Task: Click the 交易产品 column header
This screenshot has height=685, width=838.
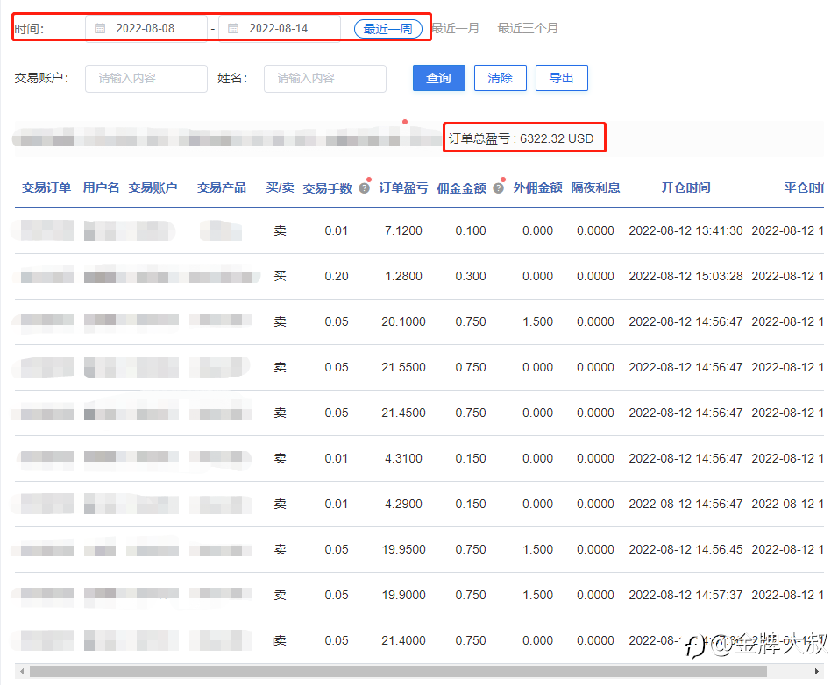Action: coord(222,187)
